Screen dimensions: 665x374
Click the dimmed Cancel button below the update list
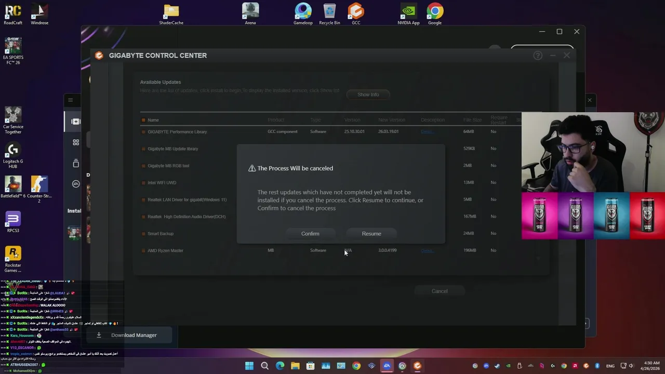(439, 291)
